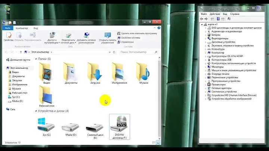The width and height of the screenshot is (269, 151).
Task: Expand Сетевые адаптеры device category
Action: [206, 88]
